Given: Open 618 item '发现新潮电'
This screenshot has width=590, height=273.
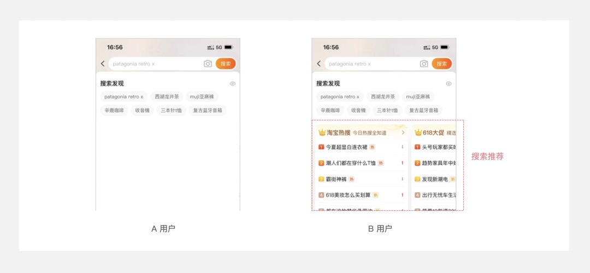Looking at the screenshot, I should 435,179.
